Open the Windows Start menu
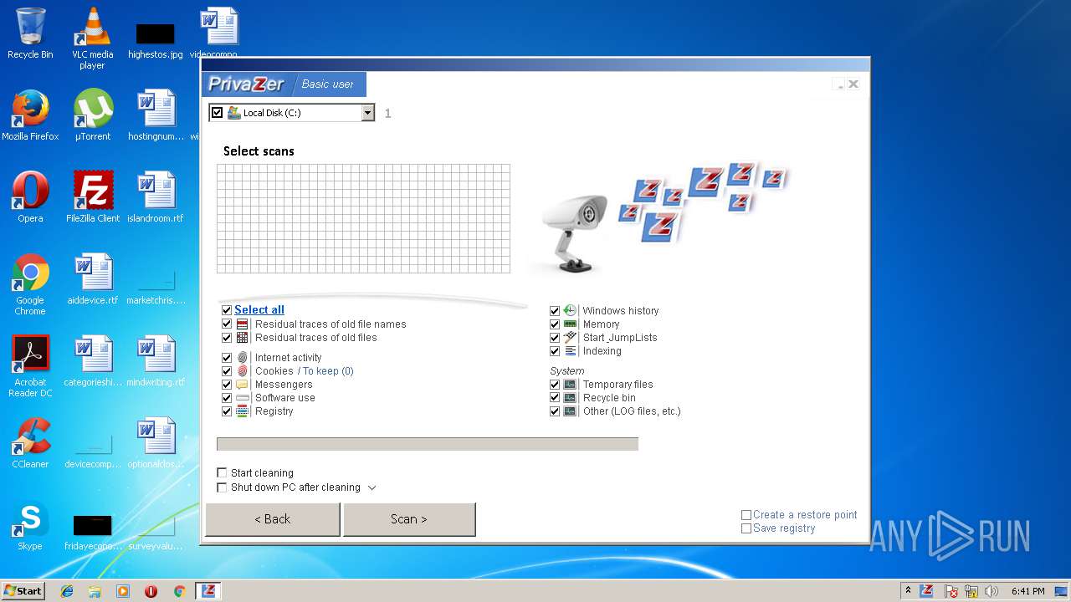The height and width of the screenshot is (602, 1071). pos(23,590)
